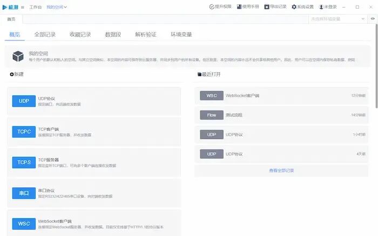The width and height of the screenshot is (378, 236).
Task: Open gray WSC badge in recent list
Action: click(212, 96)
